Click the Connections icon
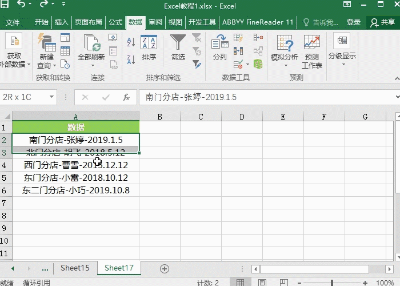400x286 pixels. 113,38
